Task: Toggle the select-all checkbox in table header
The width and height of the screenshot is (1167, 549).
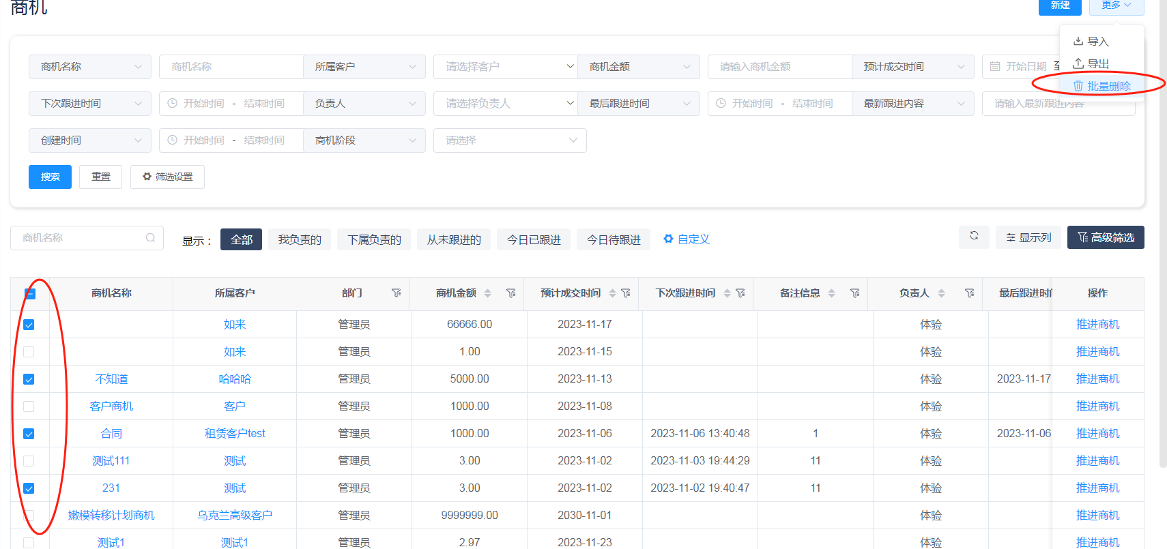Action: [x=29, y=294]
